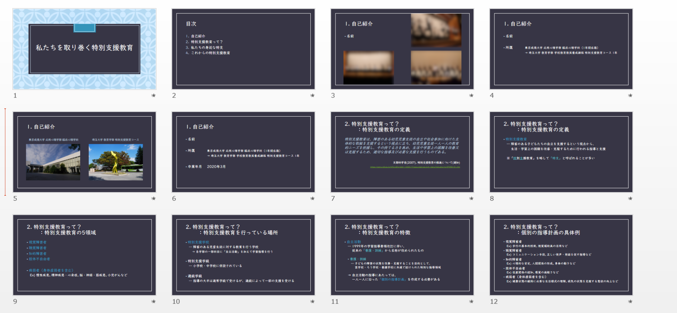Click the star icon below slide 12
The image size is (677, 313).
coord(630,301)
